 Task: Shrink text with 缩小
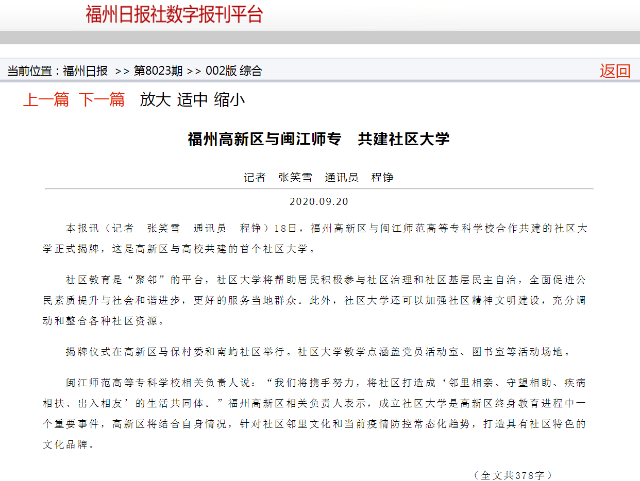coord(229,99)
